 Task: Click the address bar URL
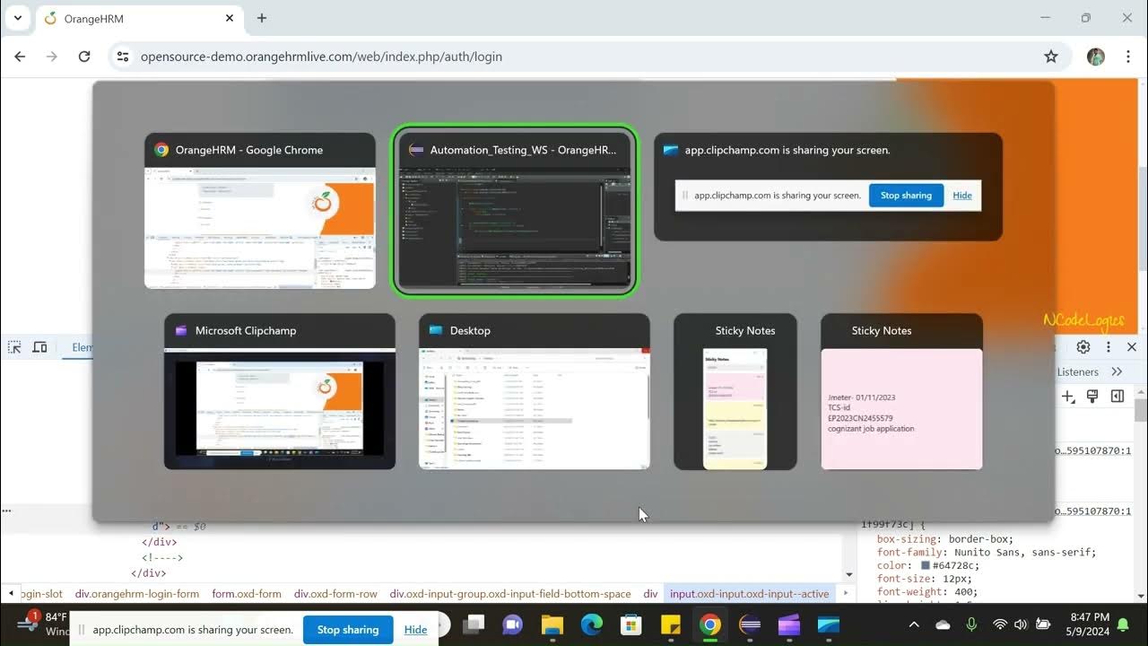tap(321, 57)
